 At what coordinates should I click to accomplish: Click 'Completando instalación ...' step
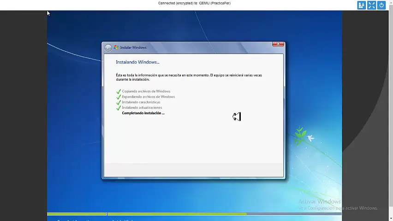pyautogui.click(x=143, y=113)
